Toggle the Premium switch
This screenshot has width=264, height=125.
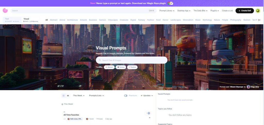click(x=126, y=96)
